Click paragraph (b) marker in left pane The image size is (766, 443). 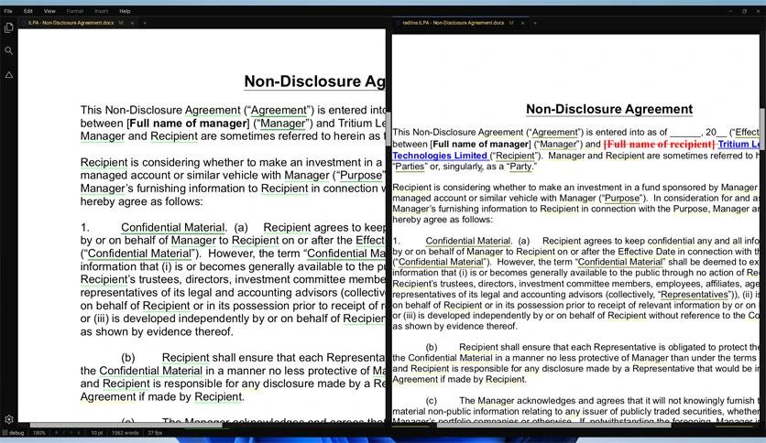coord(128,358)
